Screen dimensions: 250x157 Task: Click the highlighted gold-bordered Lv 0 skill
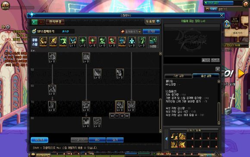point(120,106)
